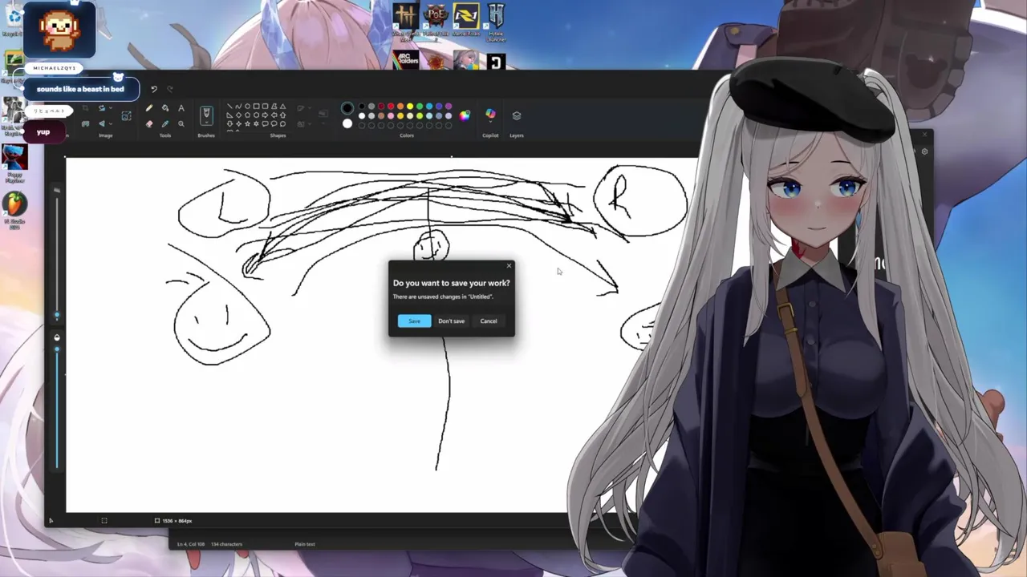The height and width of the screenshot is (577, 1027).
Task: Select the Eraser tool
Action: click(x=149, y=123)
